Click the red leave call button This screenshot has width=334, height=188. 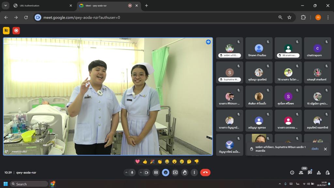point(205,173)
